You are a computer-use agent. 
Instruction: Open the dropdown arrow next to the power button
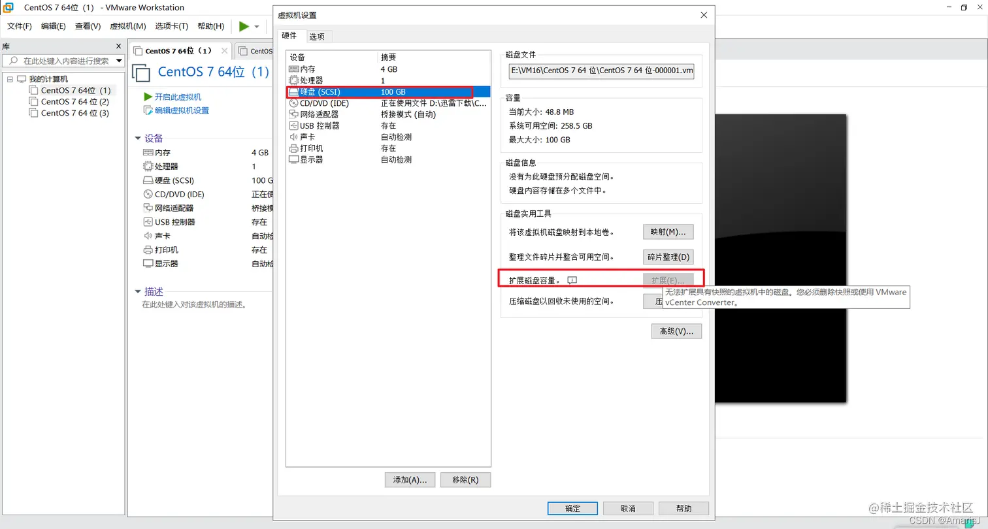(255, 26)
